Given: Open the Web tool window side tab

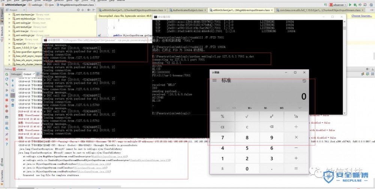Looking at the screenshot, I should (1, 162).
